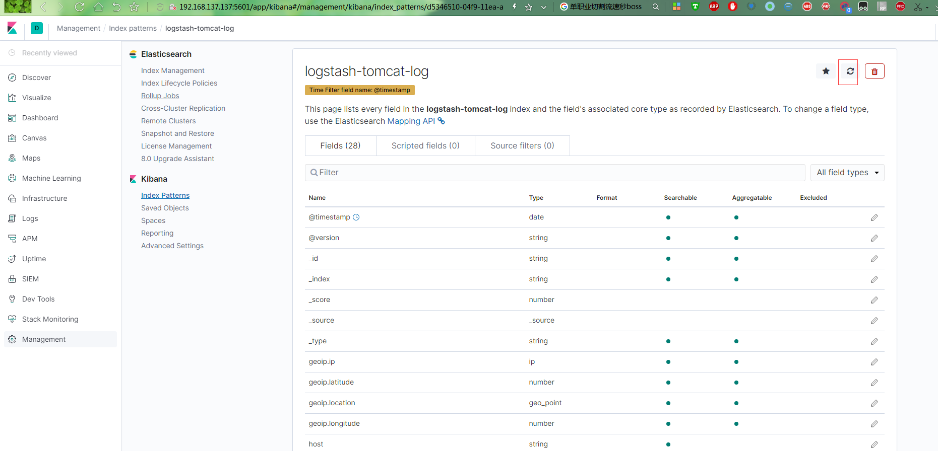Switch to Fields (28) tab

point(340,145)
